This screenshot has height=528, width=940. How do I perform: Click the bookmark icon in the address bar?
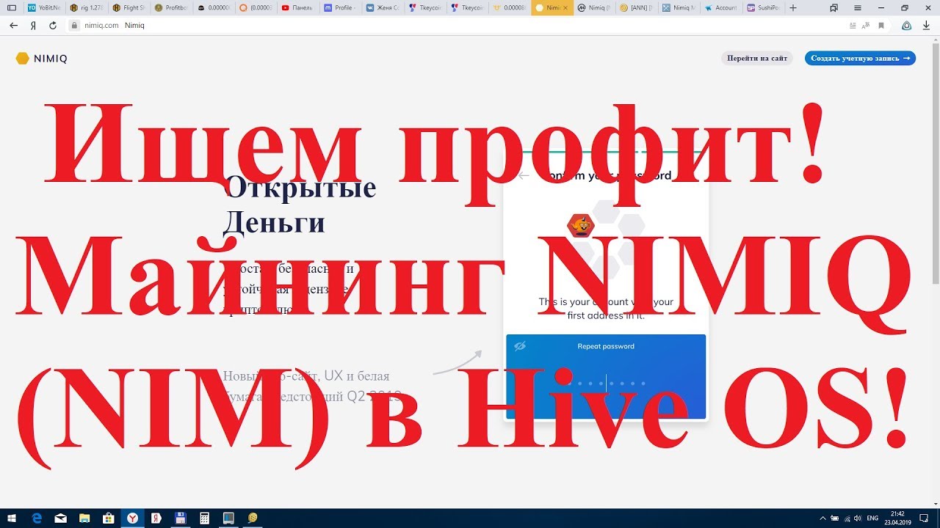[881, 25]
